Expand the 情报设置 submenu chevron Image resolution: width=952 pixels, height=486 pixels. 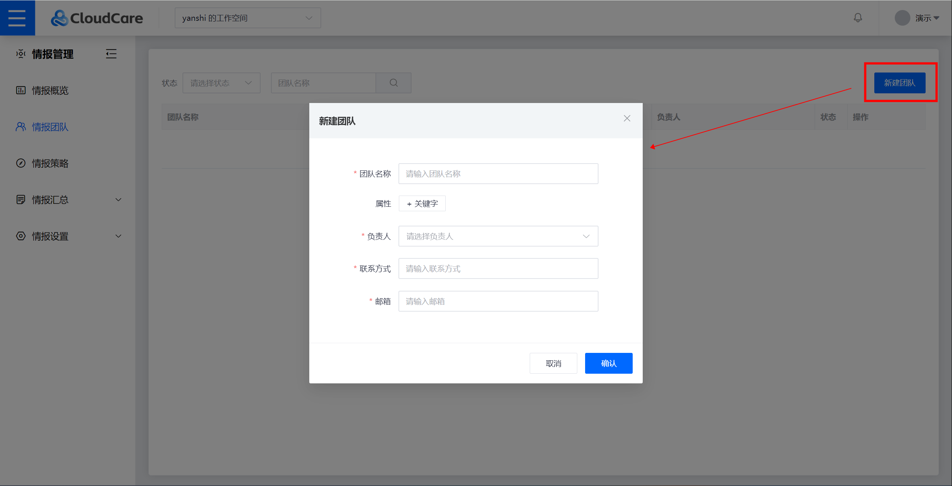coord(118,236)
